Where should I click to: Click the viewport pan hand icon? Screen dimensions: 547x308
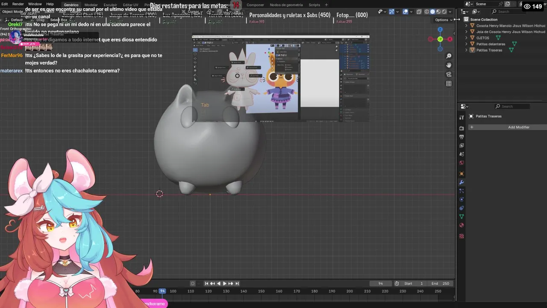pos(449,65)
